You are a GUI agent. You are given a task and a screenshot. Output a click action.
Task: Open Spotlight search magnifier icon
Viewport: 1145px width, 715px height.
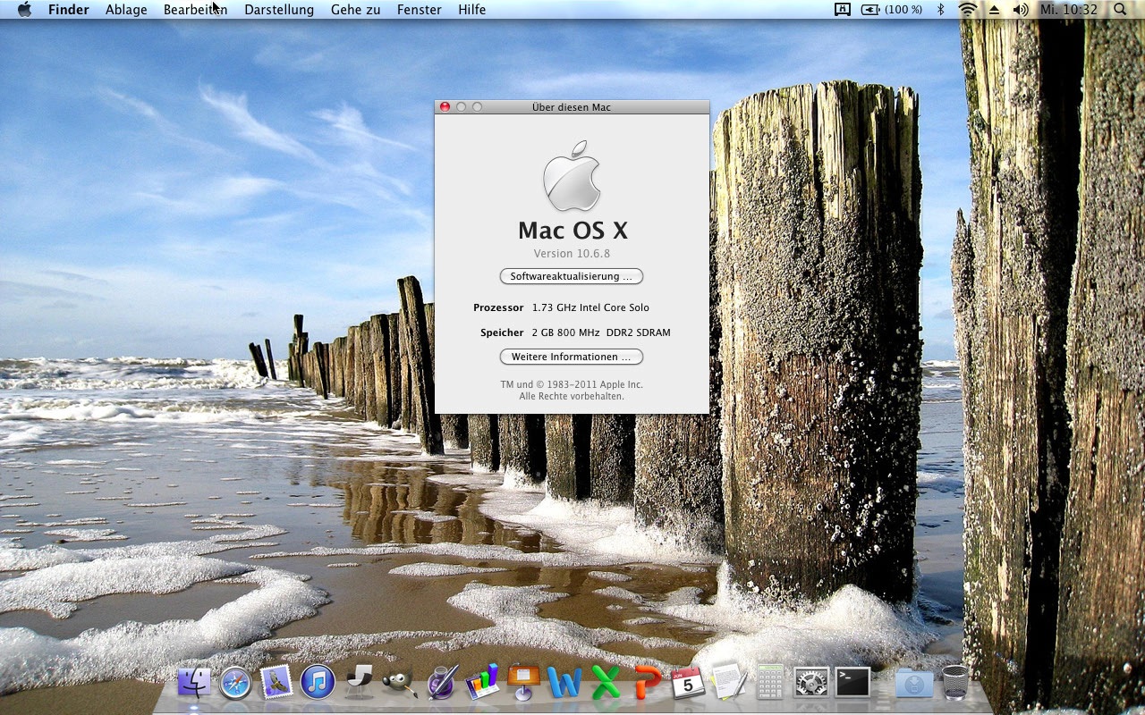(1120, 10)
